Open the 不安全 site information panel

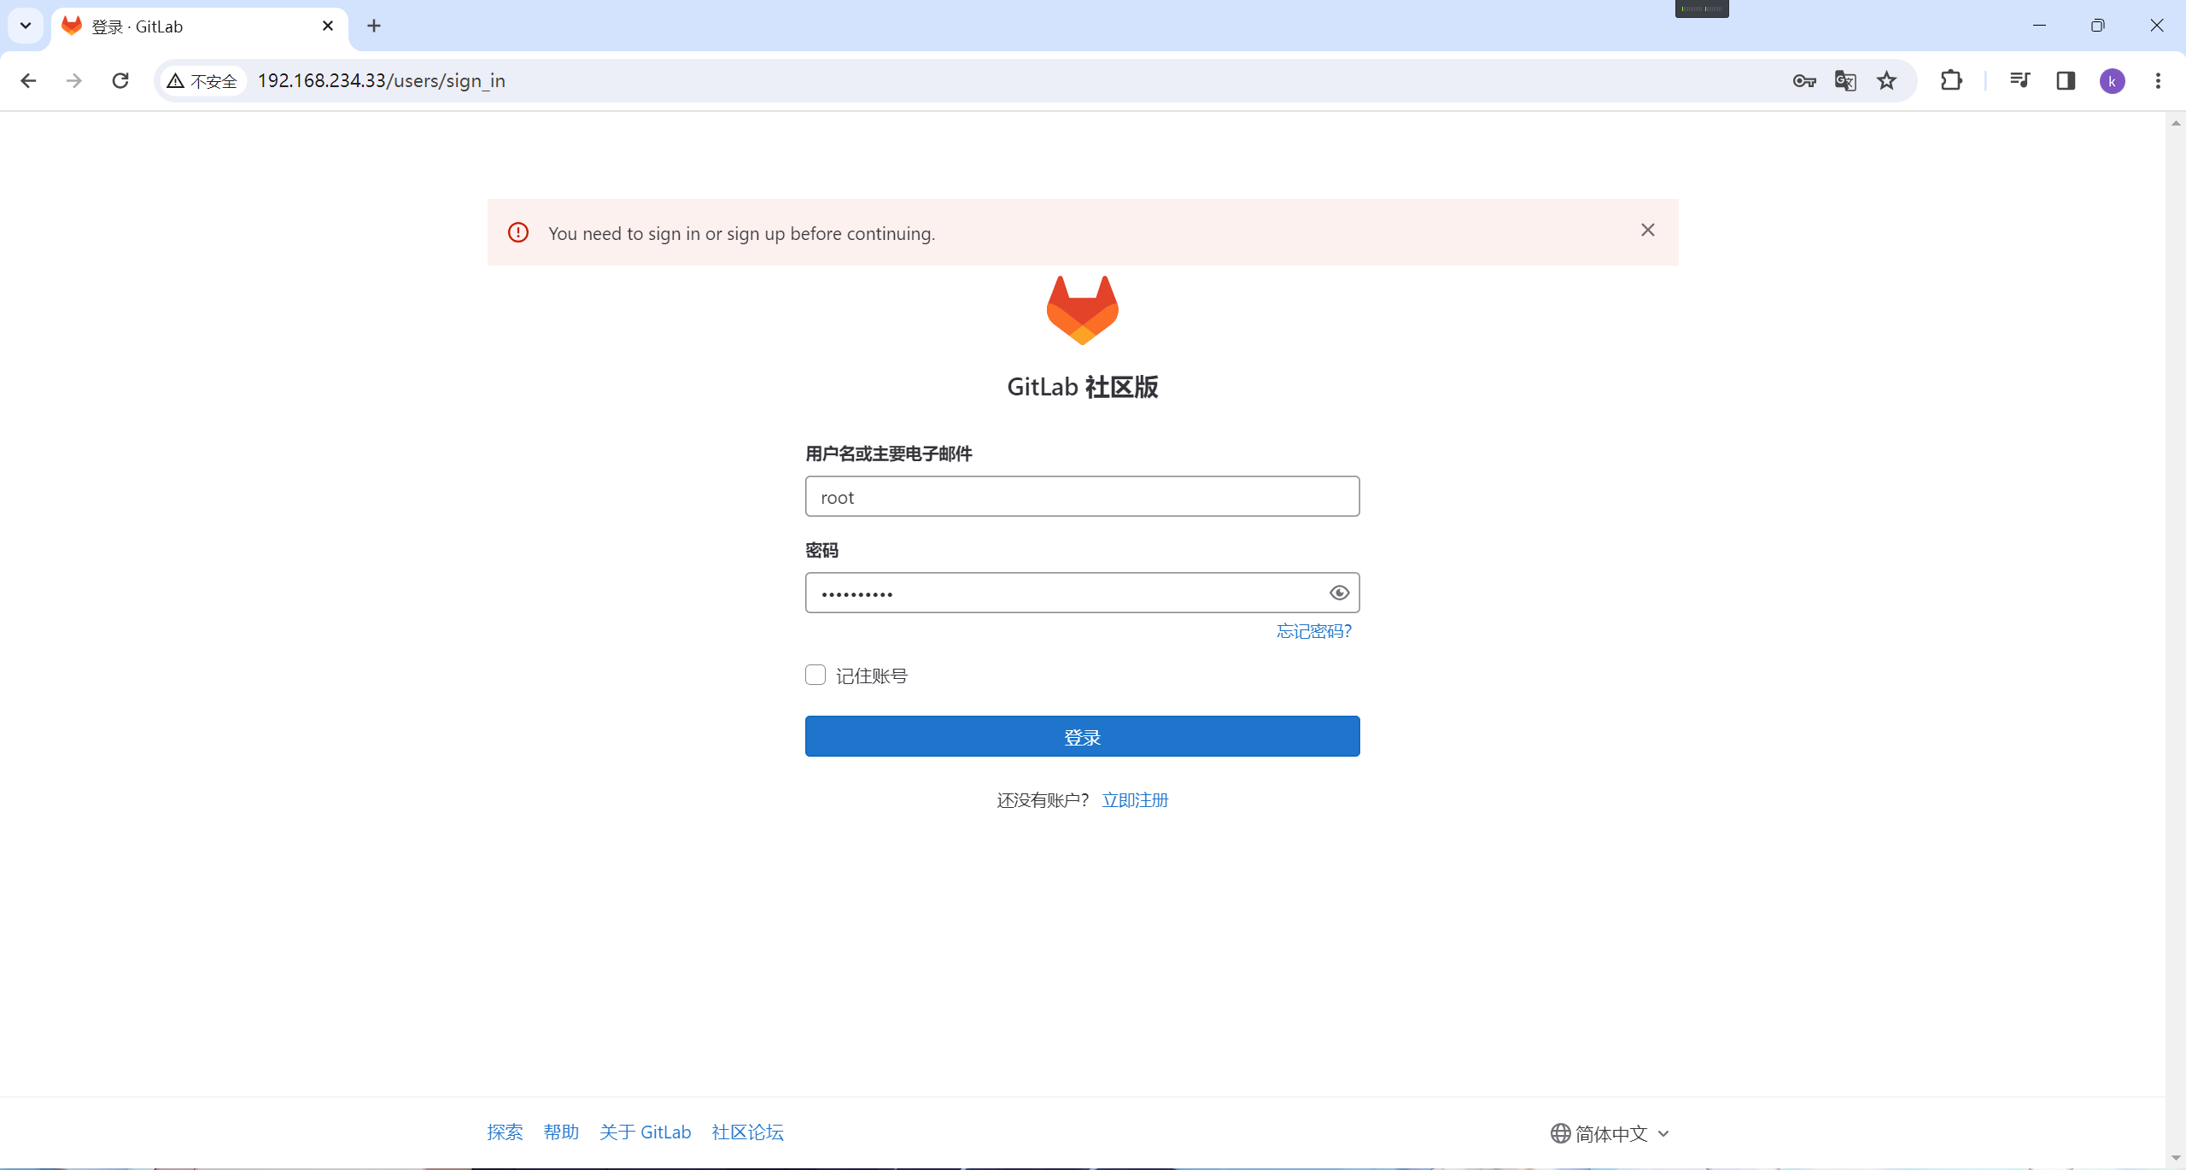click(x=203, y=80)
